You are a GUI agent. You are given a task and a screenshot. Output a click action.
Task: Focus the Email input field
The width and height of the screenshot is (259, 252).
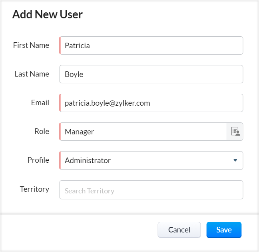[x=151, y=103]
